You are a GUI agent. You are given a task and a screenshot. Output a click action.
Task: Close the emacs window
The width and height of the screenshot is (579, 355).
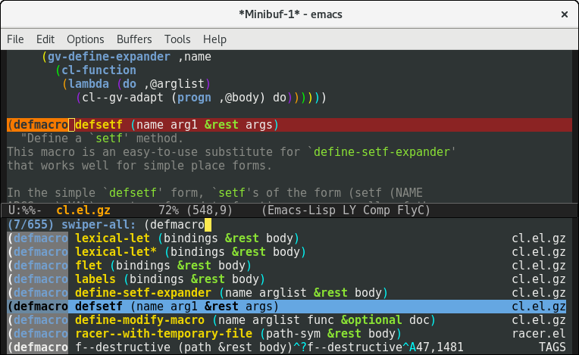click(x=563, y=14)
